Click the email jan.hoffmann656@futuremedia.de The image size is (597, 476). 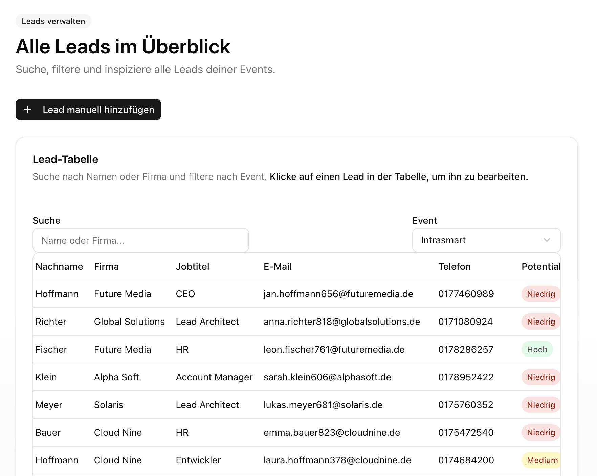338,294
